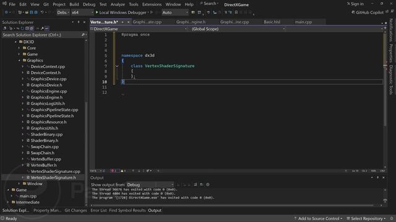The height and width of the screenshot is (222, 396).
Task: Click the Output panel horizontal scrollbar
Action: [233, 205]
